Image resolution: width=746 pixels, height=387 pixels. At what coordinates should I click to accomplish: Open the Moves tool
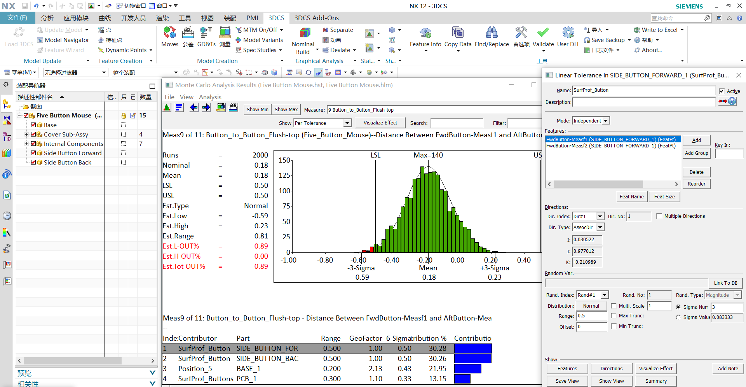170,37
